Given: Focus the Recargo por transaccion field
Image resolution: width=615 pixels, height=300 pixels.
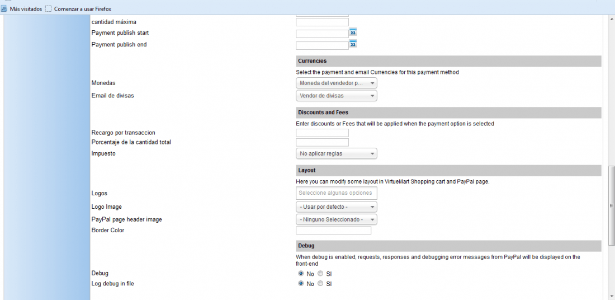Looking at the screenshot, I should 322,133.
